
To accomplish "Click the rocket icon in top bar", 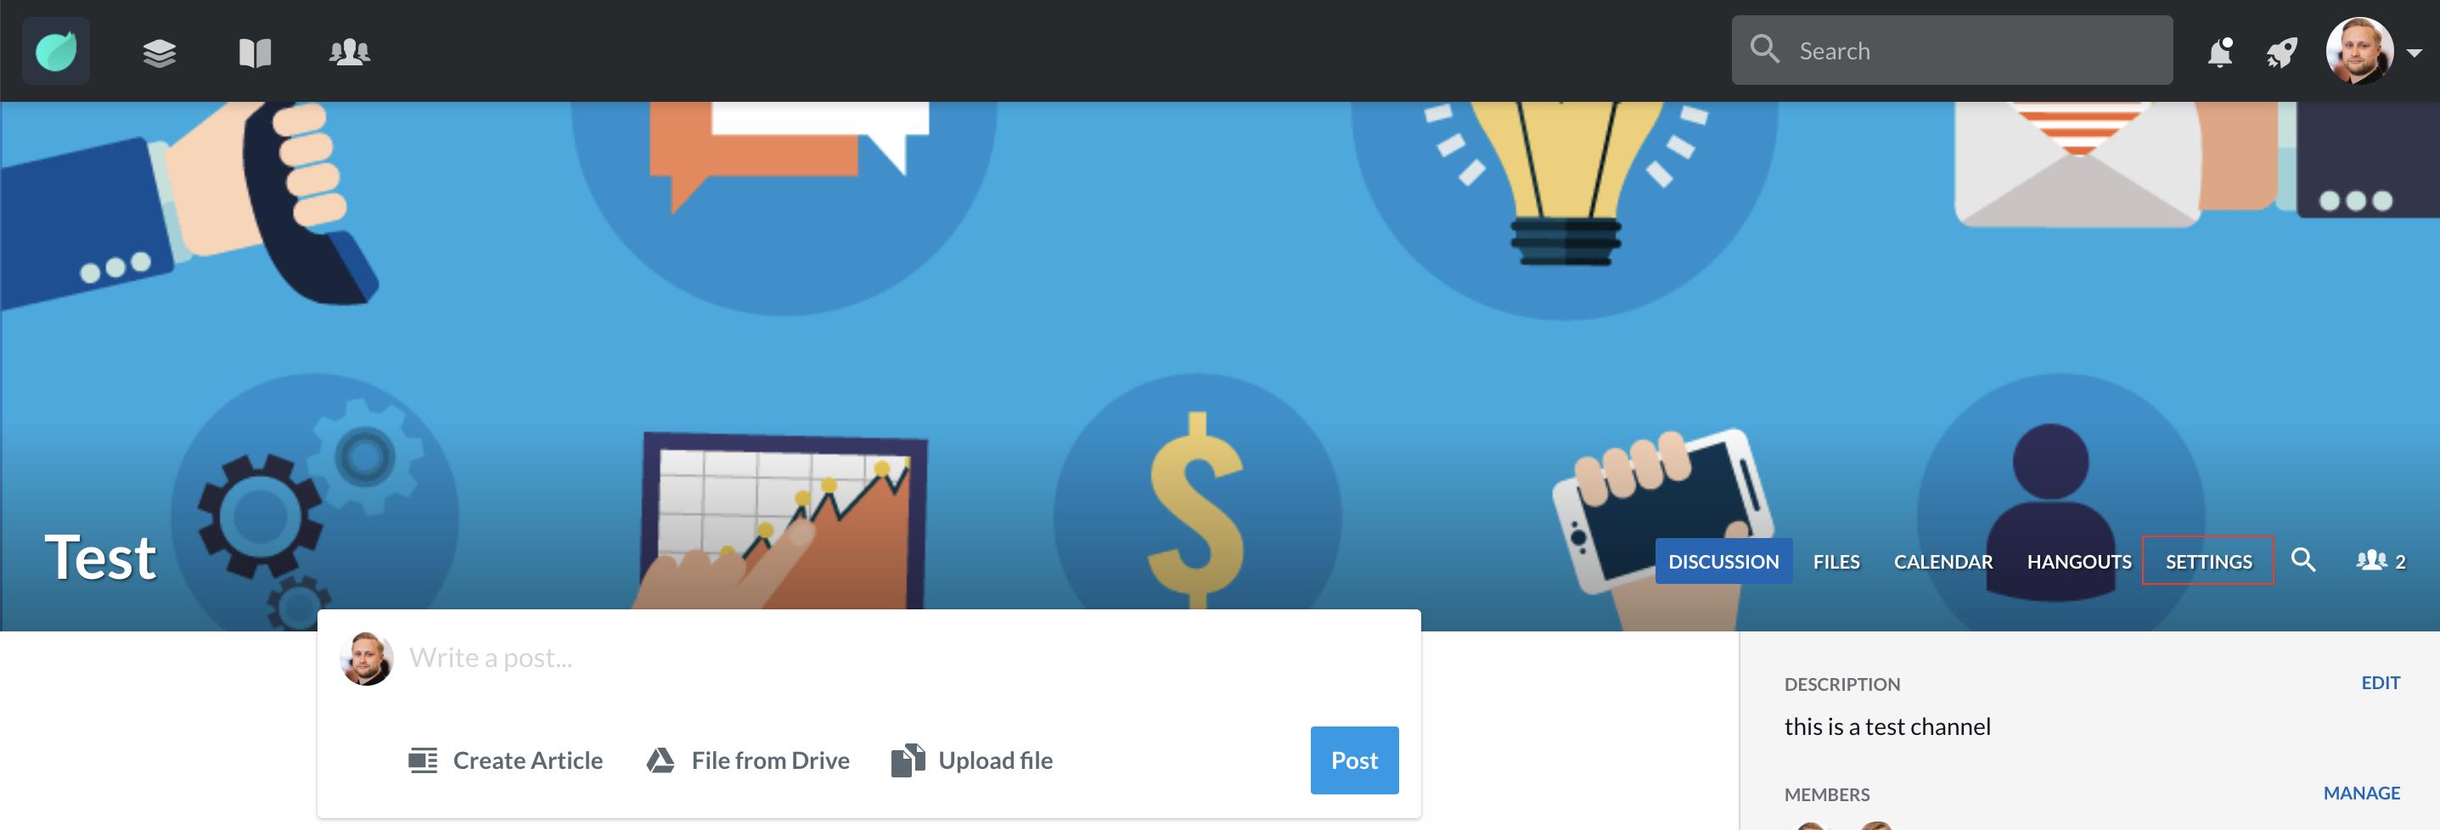I will click(2283, 53).
